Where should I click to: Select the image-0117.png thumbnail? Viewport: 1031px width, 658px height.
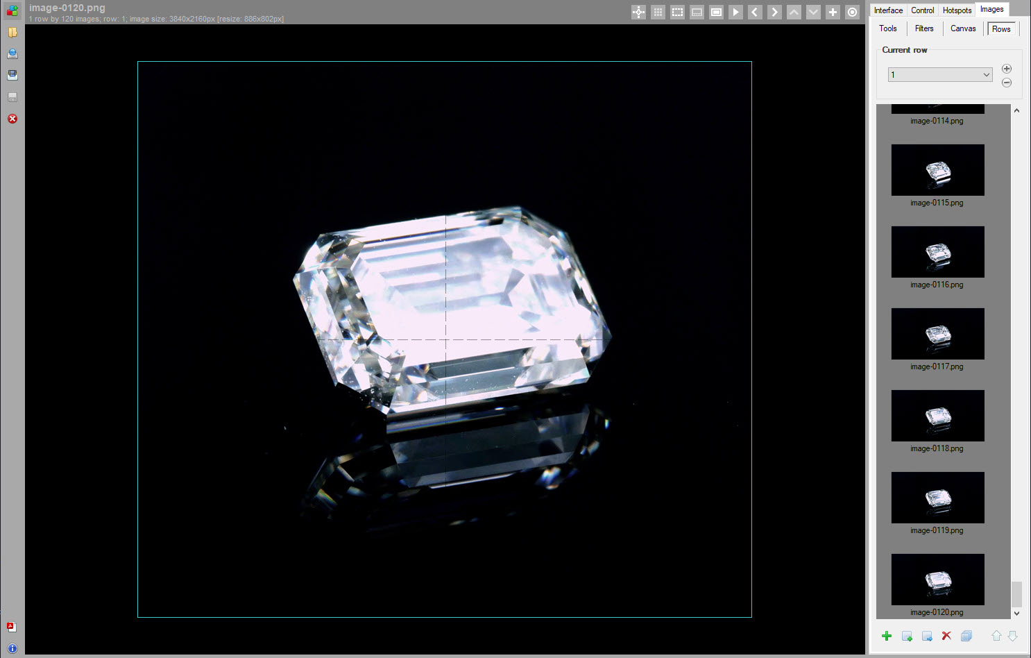(x=937, y=334)
